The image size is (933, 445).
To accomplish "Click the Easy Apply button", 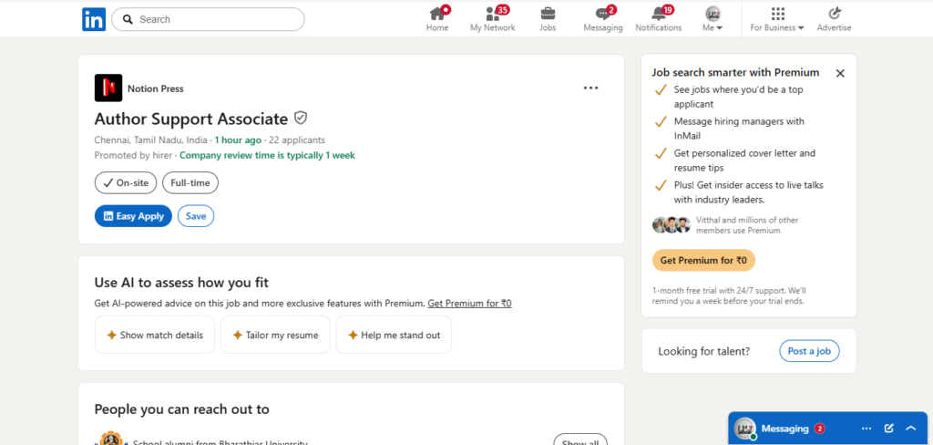I will tap(133, 216).
